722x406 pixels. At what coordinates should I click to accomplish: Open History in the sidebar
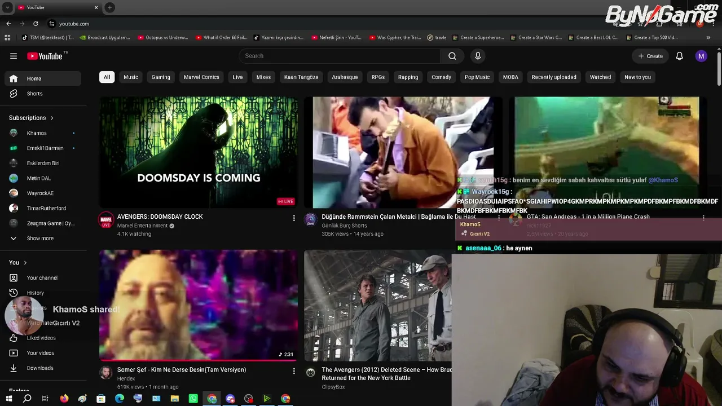coord(43,293)
